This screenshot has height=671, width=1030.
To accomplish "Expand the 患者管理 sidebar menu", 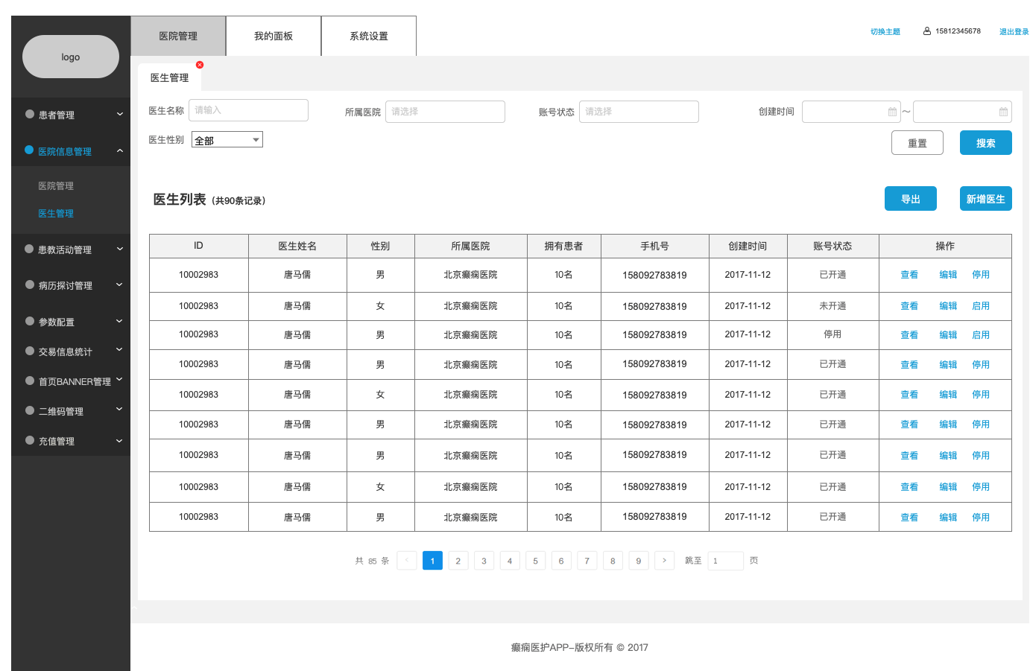I will (x=120, y=114).
